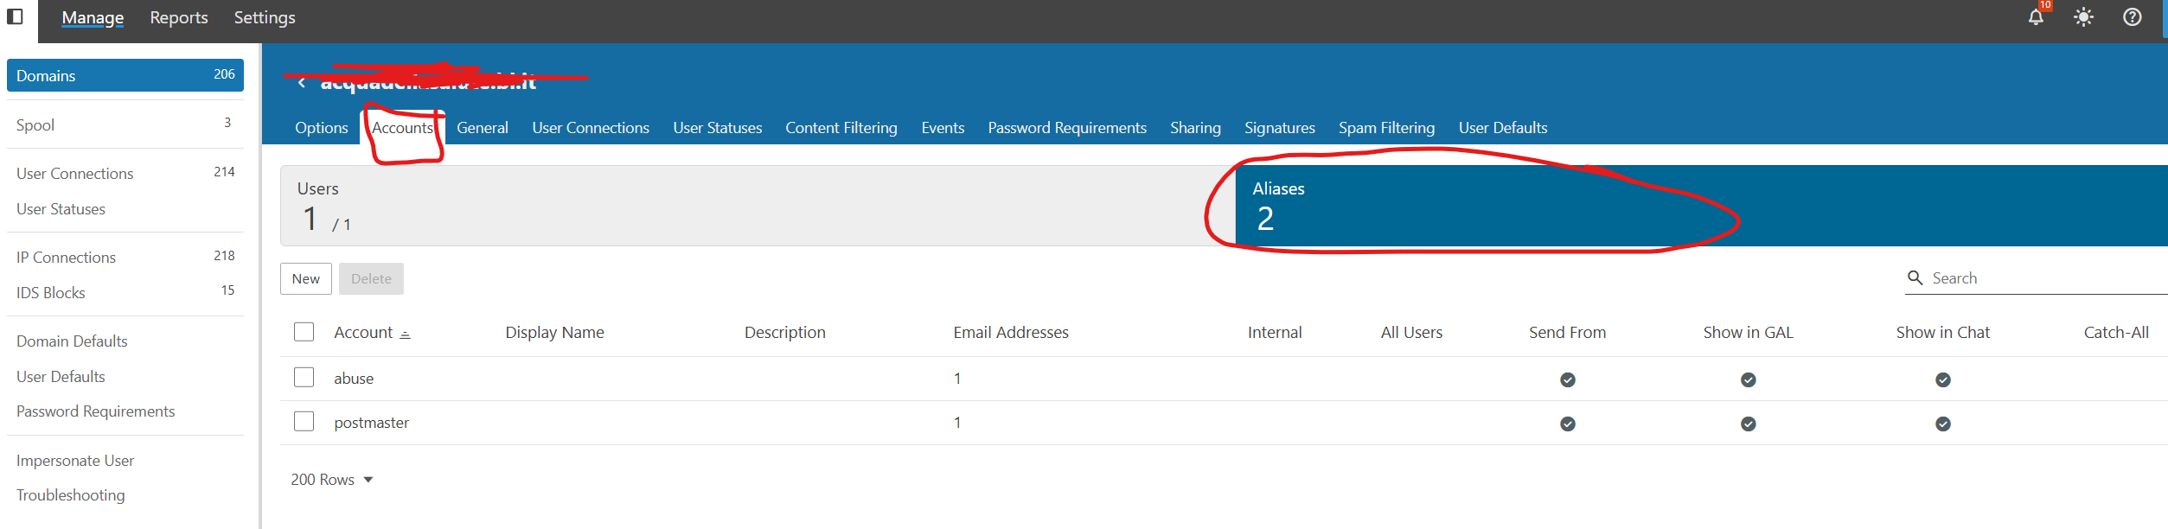Go to the Content Filtering tab

click(841, 128)
